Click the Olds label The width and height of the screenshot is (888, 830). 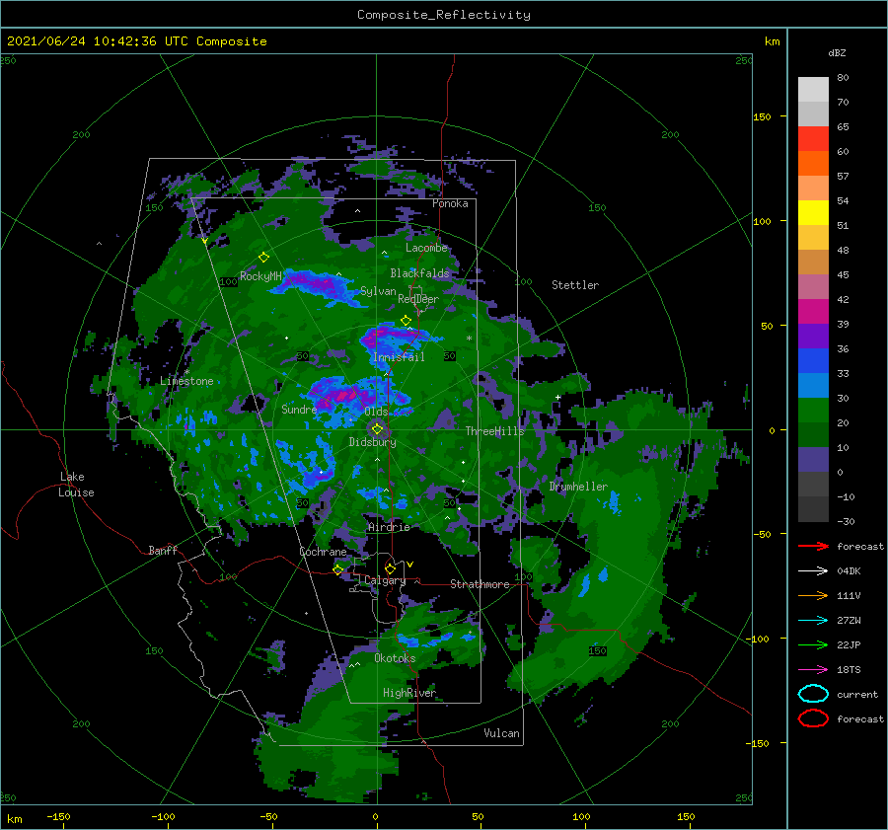[376, 412]
